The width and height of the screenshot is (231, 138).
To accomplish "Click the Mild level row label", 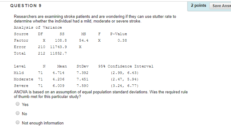I will pos(19,73).
